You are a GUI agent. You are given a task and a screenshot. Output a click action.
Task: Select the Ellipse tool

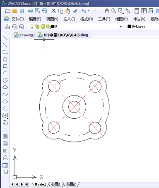coord(5,101)
